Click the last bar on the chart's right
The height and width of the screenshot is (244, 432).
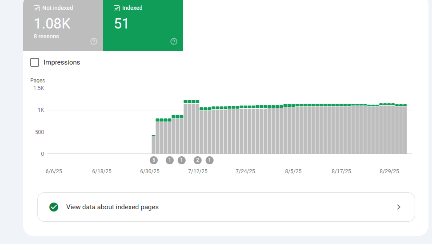[x=404, y=129]
